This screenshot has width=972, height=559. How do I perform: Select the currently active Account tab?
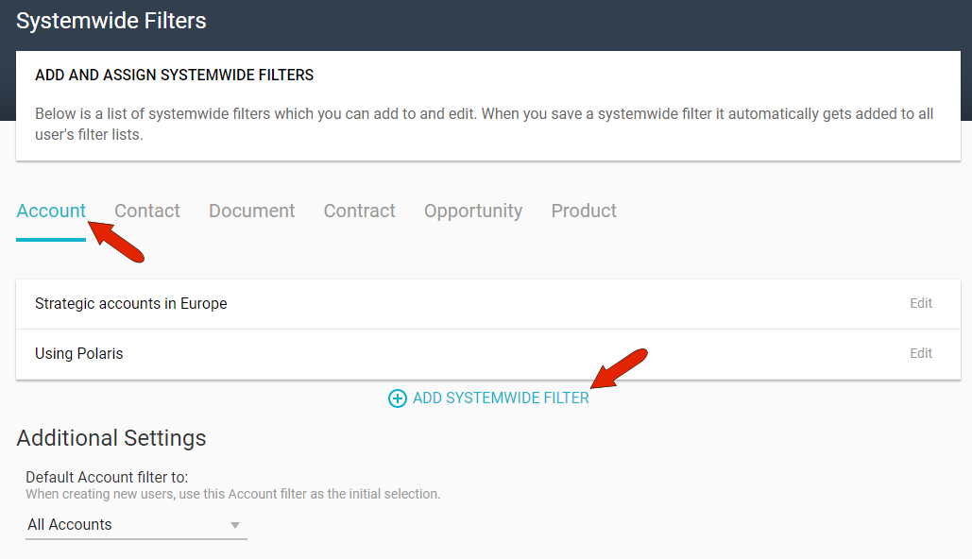click(x=51, y=211)
